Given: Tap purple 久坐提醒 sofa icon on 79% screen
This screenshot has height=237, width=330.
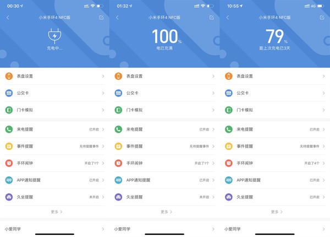Looking at the screenshot, I should click(x=229, y=197).
